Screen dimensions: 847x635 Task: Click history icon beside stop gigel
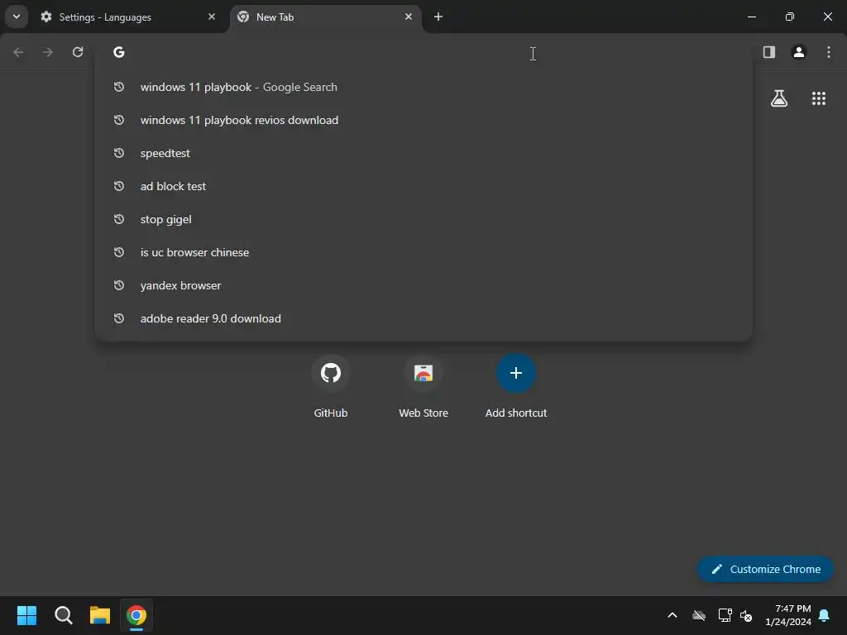pos(119,219)
